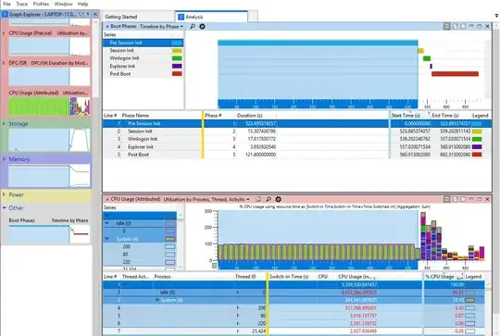This screenshot has width=500, height=336.
Task: Open search in CPU Usage (Attributed) panel
Action: point(269,199)
